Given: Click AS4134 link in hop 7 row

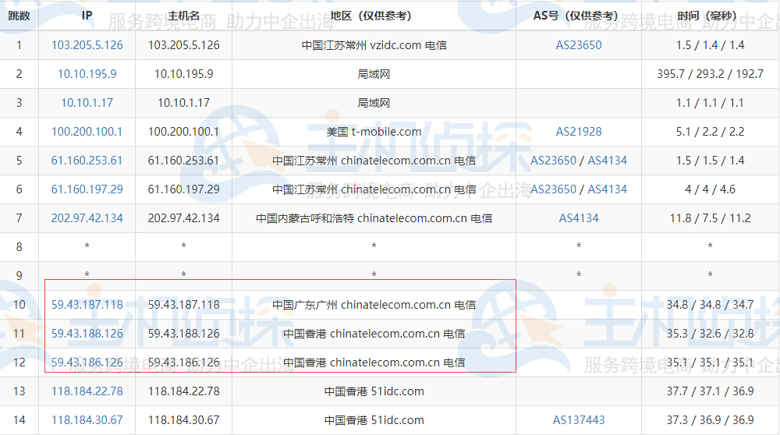Looking at the screenshot, I should point(579,218).
